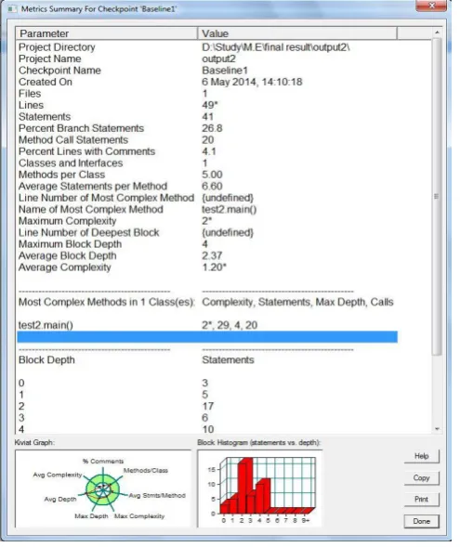
Task: Click the value 26.8
Action: 212,128
